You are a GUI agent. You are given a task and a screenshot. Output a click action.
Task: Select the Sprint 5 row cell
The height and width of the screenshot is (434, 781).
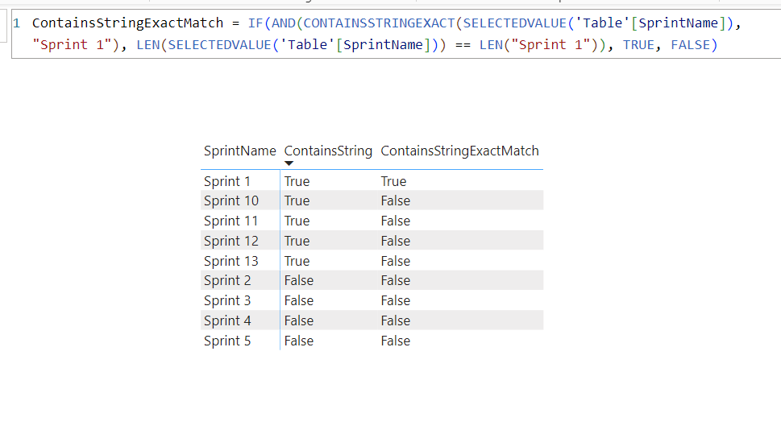click(x=227, y=341)
